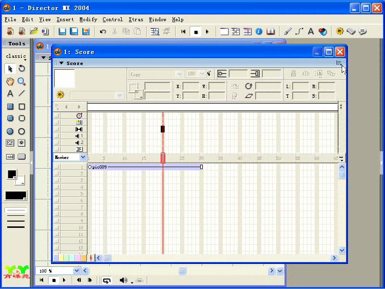
Task: Select the Text tool in Tools palette
Action: (x=10, y=93)
